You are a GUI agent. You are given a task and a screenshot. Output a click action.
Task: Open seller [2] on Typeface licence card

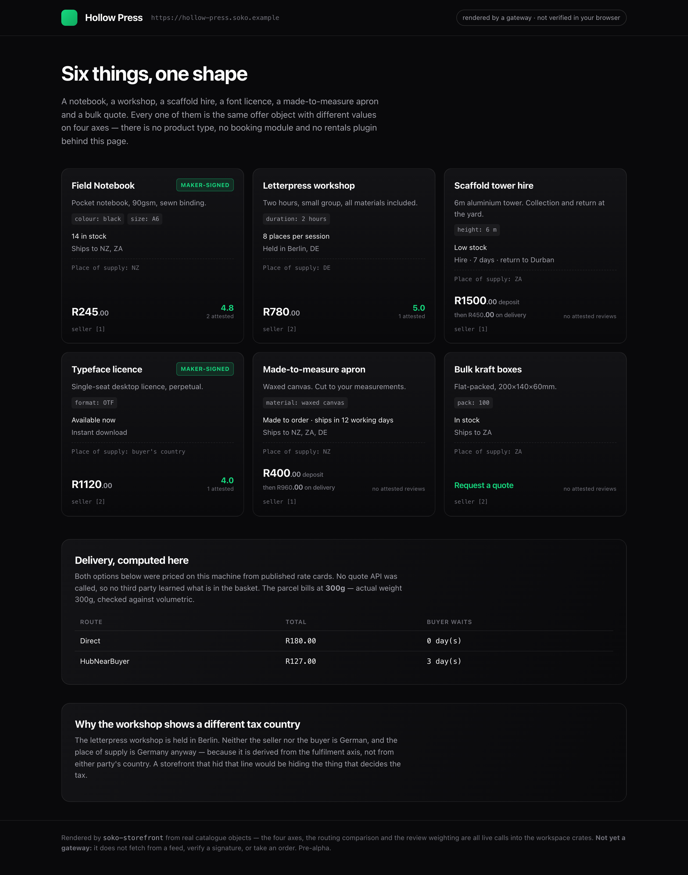(x=88, y=501)
